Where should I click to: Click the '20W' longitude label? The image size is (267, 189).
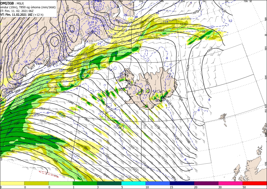(x=141, y=1)
